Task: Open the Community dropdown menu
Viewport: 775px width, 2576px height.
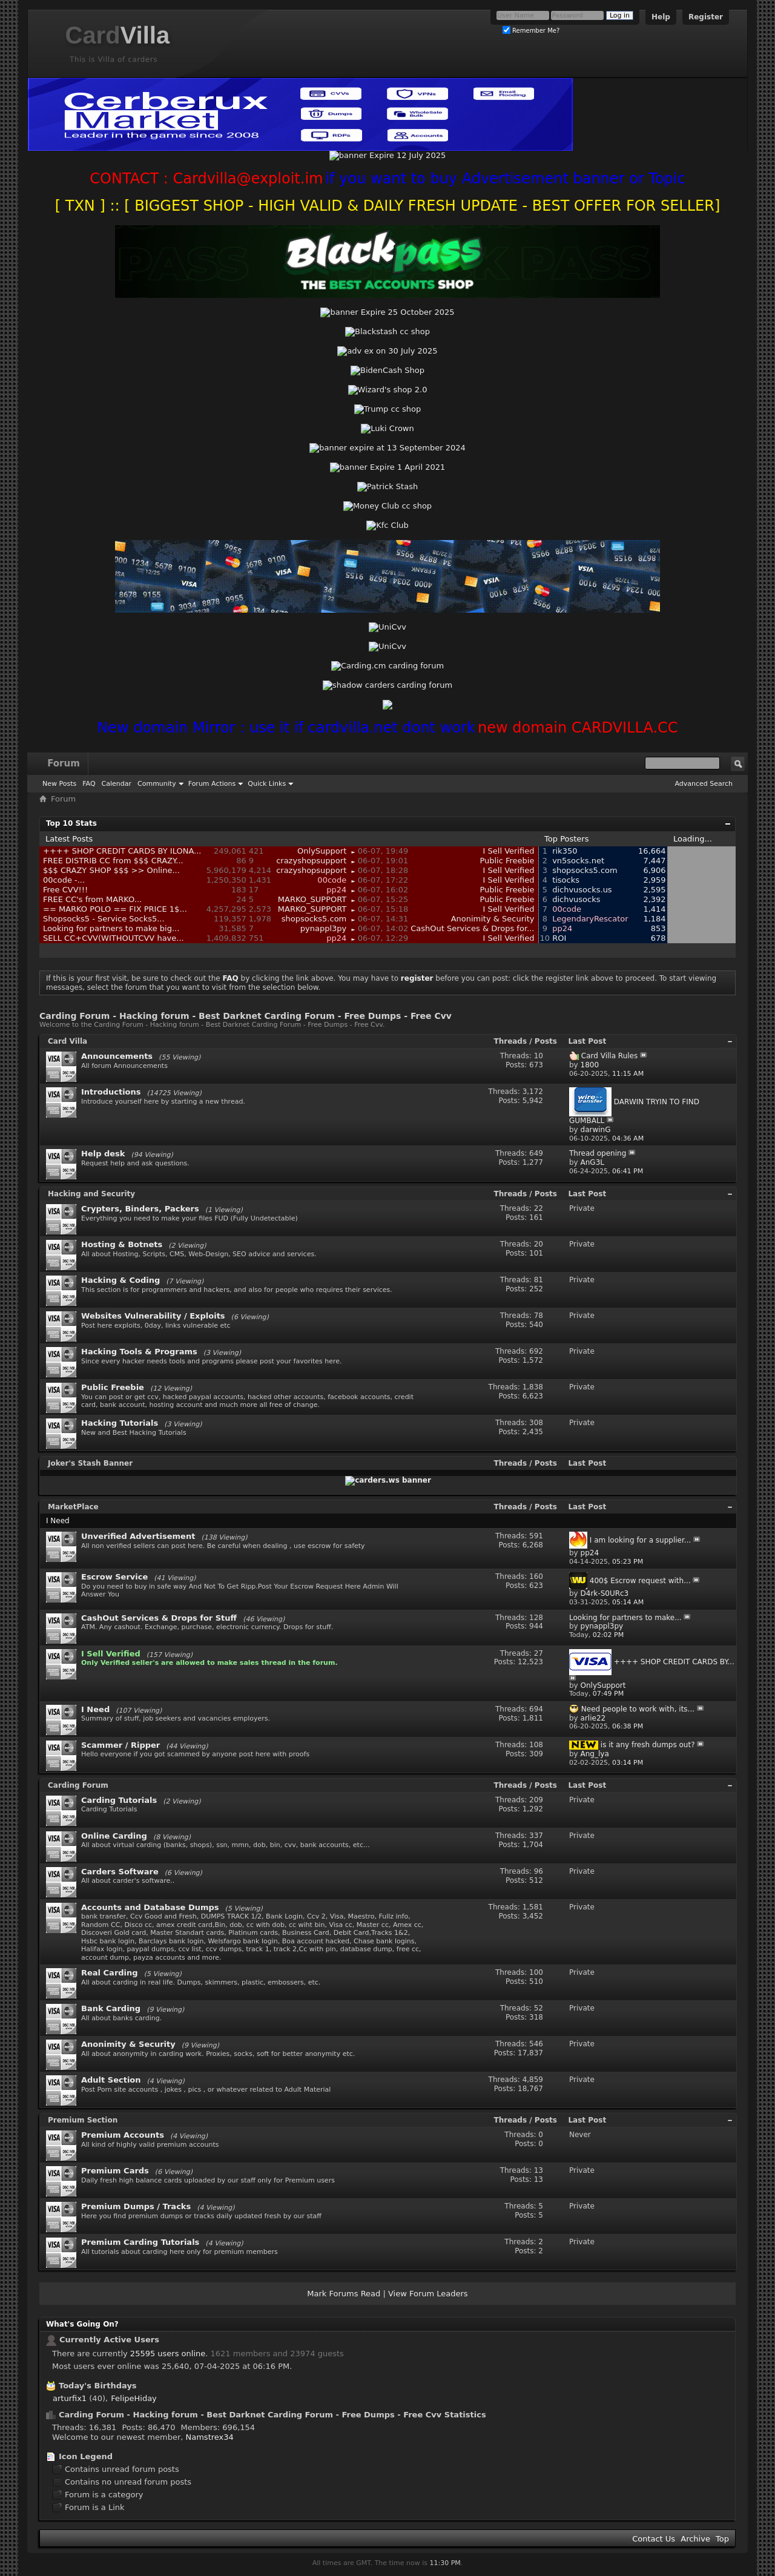Action: (x=160, y=784)
